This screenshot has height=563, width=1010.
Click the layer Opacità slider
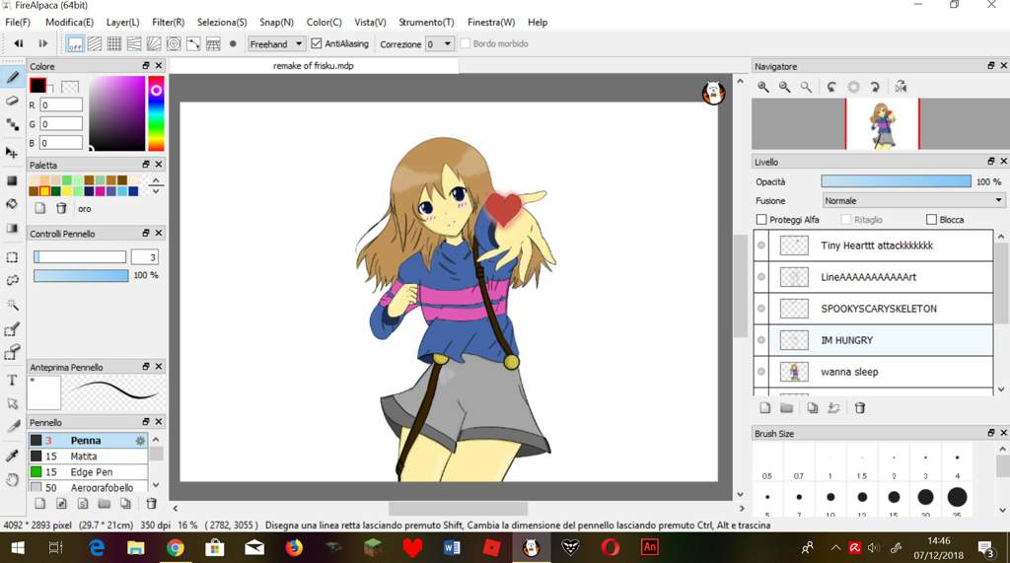tap(896, 181)
